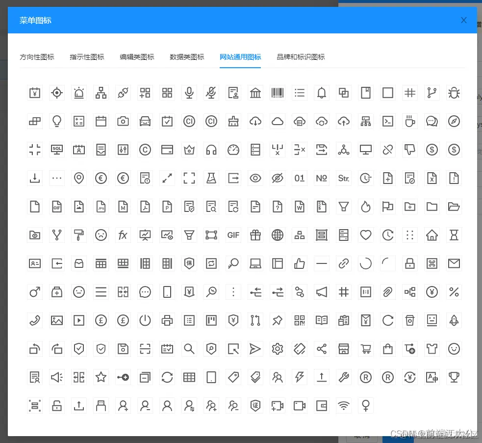Open the 方向性图标 tab
The height and width of the screenshot is (443, 482).
tap(37, 57)
